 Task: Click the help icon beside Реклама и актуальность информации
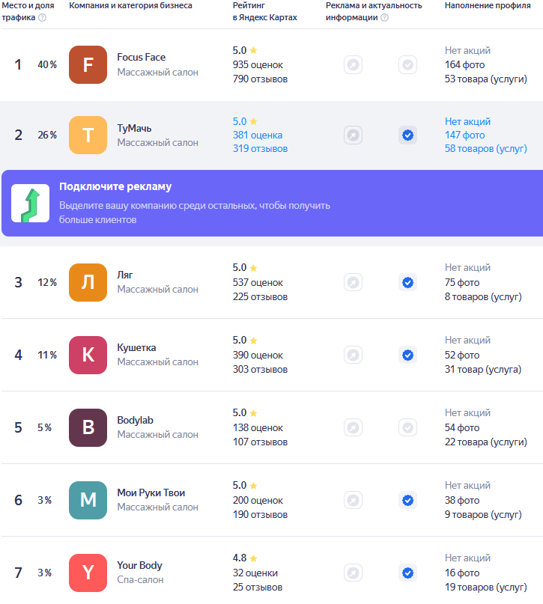coord(384,18)
